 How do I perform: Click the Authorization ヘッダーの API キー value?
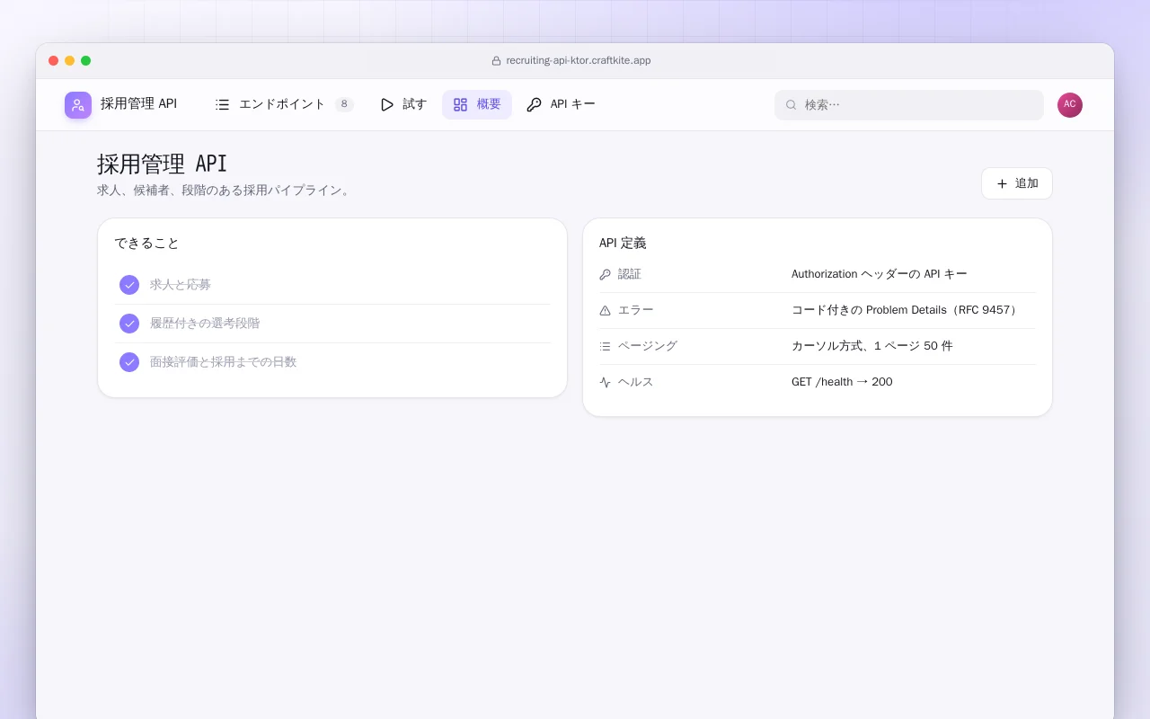pos(880,274)
